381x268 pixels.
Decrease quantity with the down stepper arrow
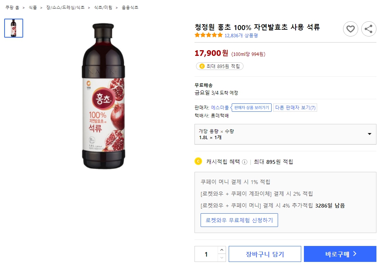221,258
